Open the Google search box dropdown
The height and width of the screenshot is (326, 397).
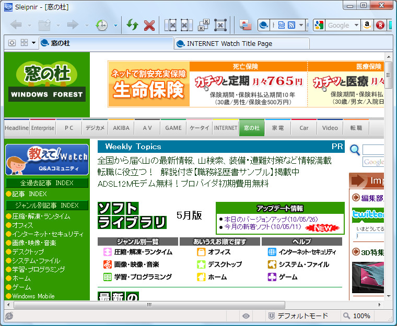pyautogui.click(x=356, y=25)
